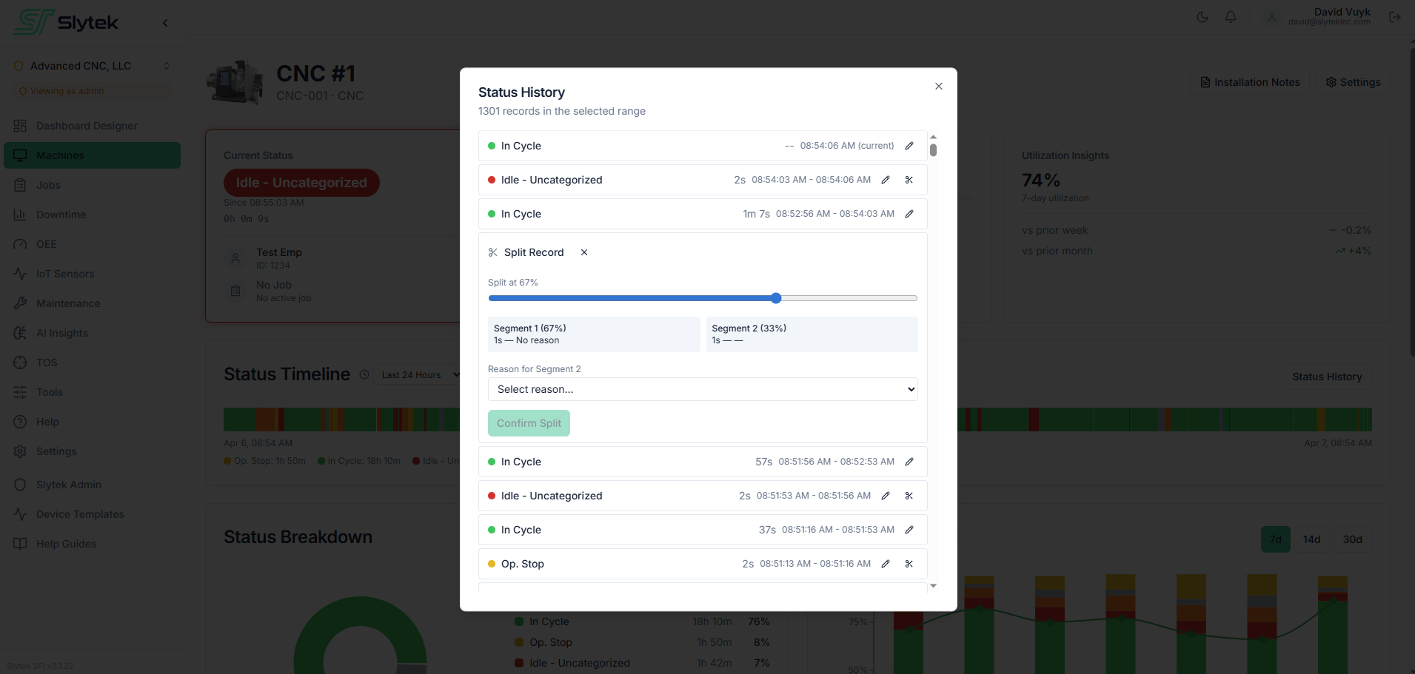Viewport: 1415px width, 674px height.
Task: Edit the In Cycle 1m 7s record
Action: 909,214
